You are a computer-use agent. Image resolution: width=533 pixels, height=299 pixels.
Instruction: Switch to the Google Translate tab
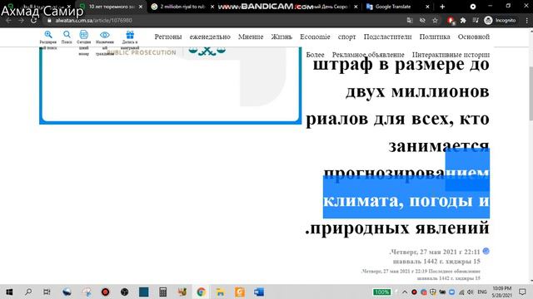click(392, 7)
